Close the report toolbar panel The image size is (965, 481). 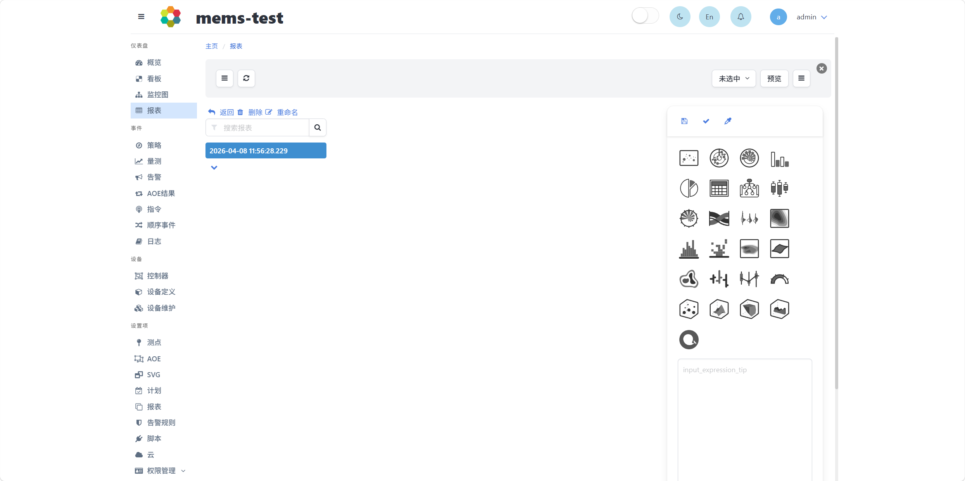pyautogui.click(x=822, y=69)
